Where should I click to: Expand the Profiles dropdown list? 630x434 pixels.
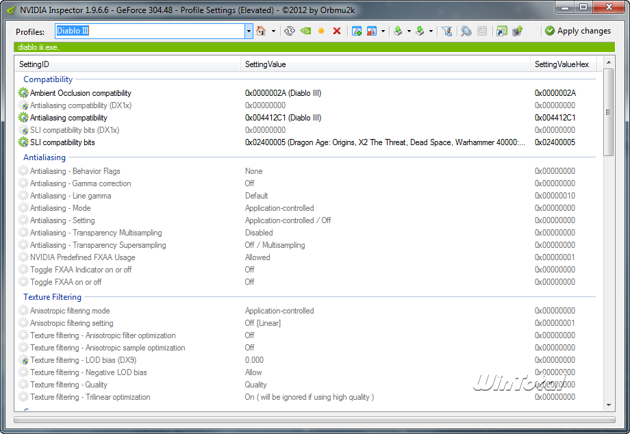pyautogui.click(x=249, y=31)
